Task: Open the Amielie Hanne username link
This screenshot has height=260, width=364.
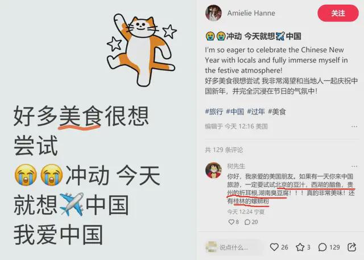Action: click(x=251, y=13)
